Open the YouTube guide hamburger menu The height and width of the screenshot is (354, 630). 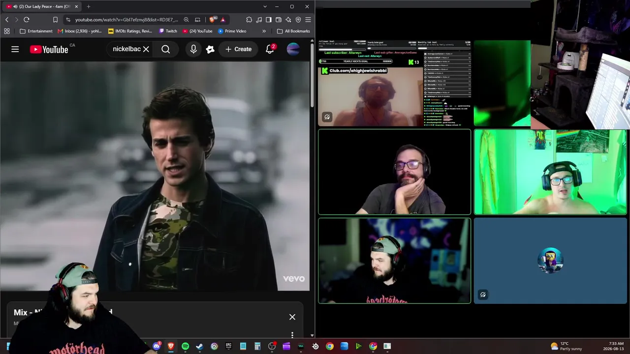click(15, 49)
